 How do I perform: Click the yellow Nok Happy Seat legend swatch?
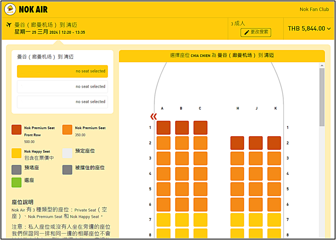tap(16, 153)
